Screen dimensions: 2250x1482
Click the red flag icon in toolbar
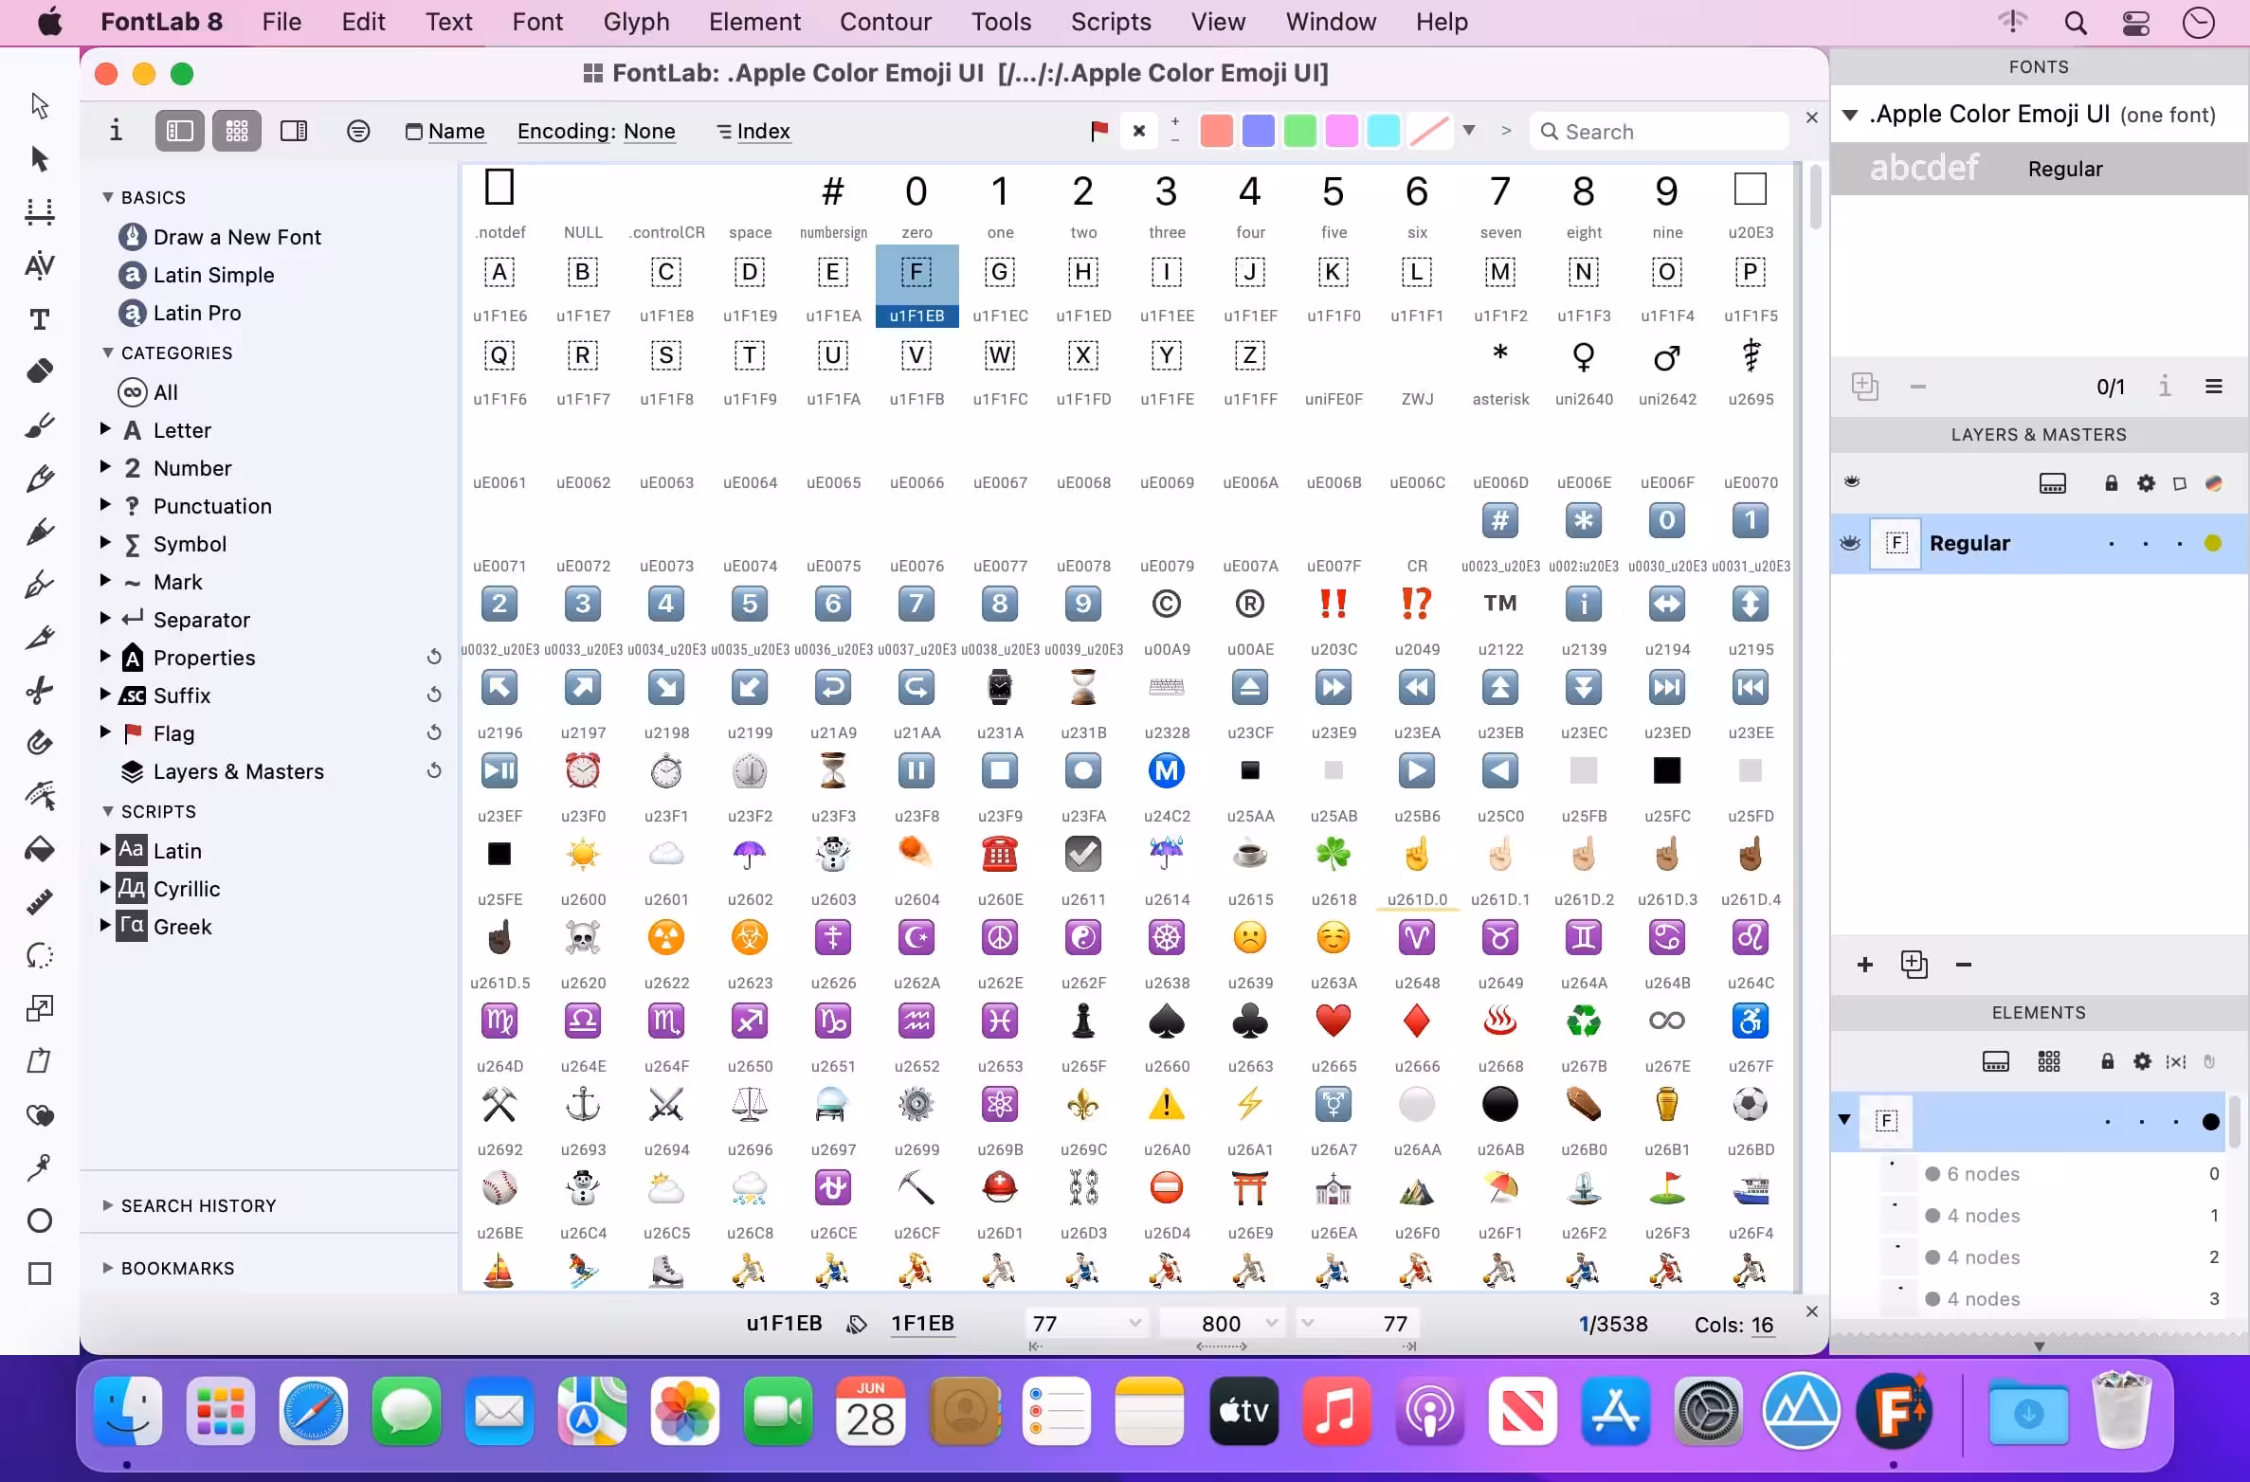(1099, 131)
